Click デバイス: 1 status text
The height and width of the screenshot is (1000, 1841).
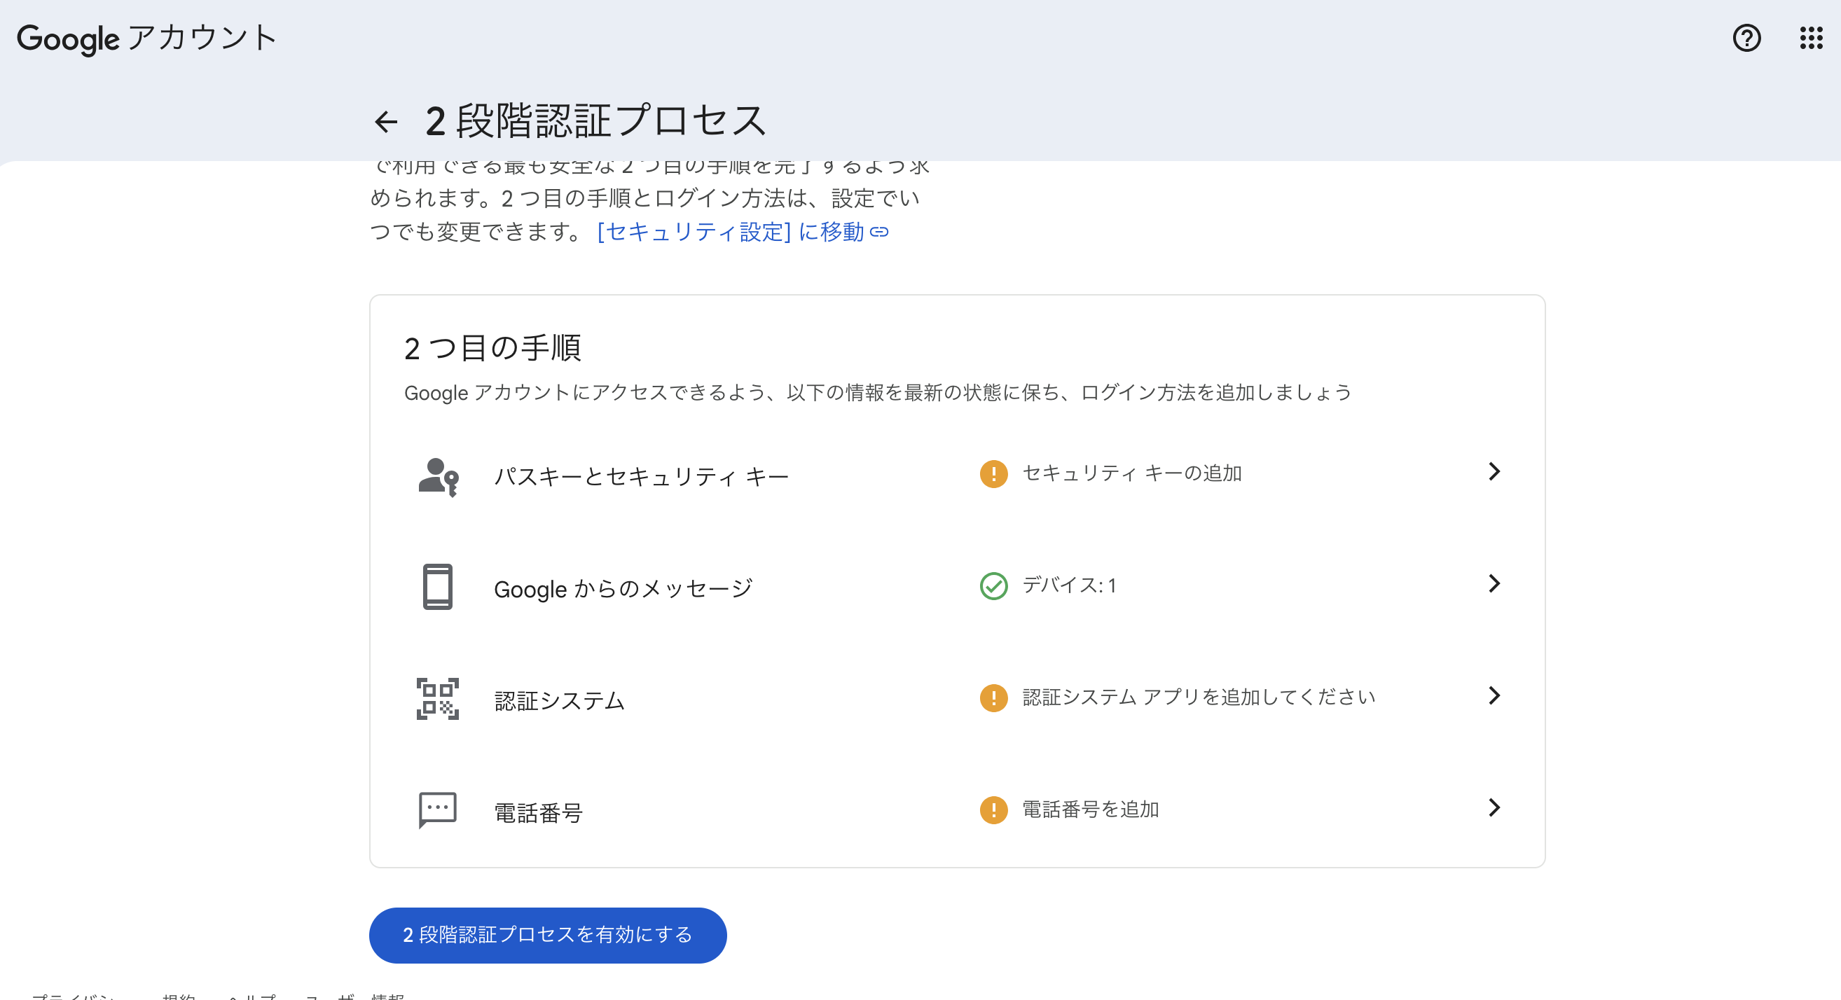[x=1069, y=585]
